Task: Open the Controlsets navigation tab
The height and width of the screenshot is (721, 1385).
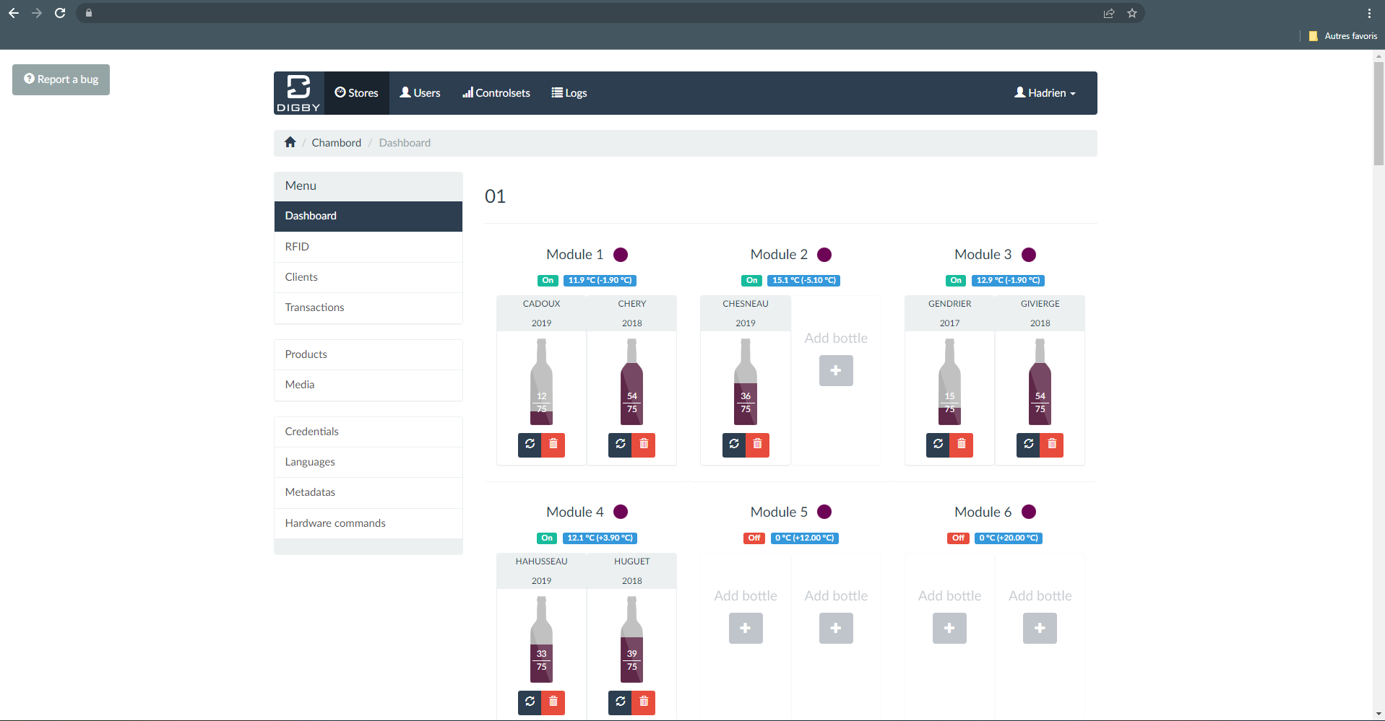Action: 496,93
